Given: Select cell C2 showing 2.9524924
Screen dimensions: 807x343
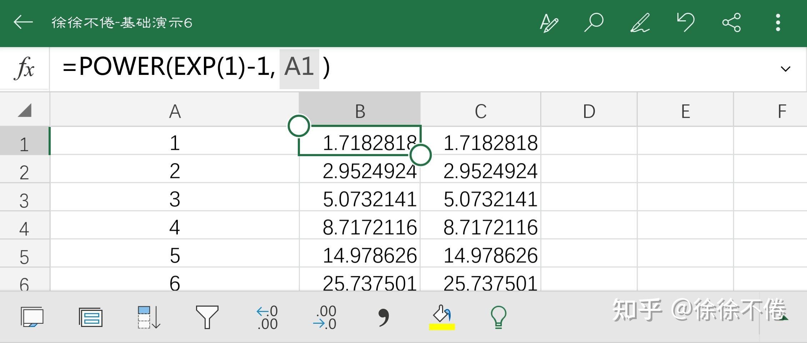Looking at the screenshot, I should [x=481, y=169].
